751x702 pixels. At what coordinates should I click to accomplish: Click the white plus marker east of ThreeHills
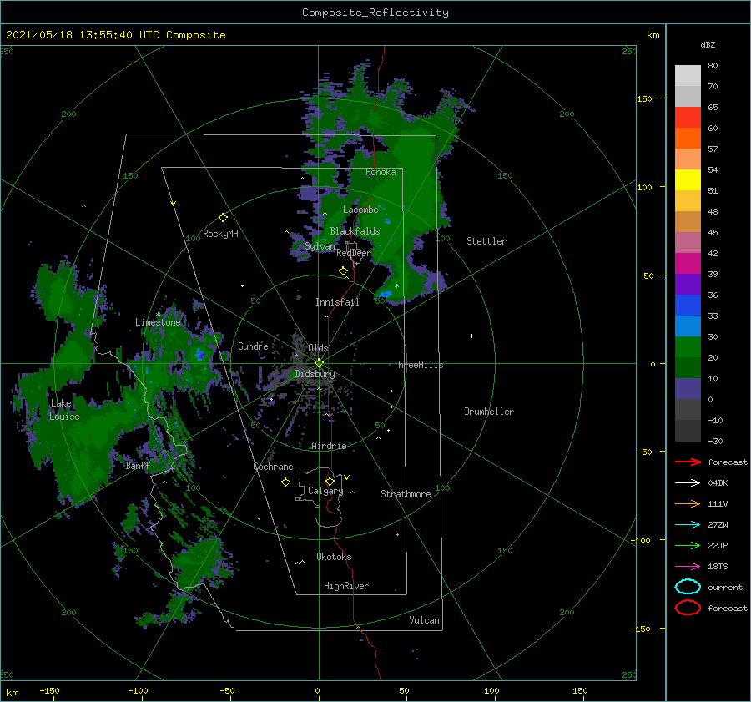[x=471, y=336]
